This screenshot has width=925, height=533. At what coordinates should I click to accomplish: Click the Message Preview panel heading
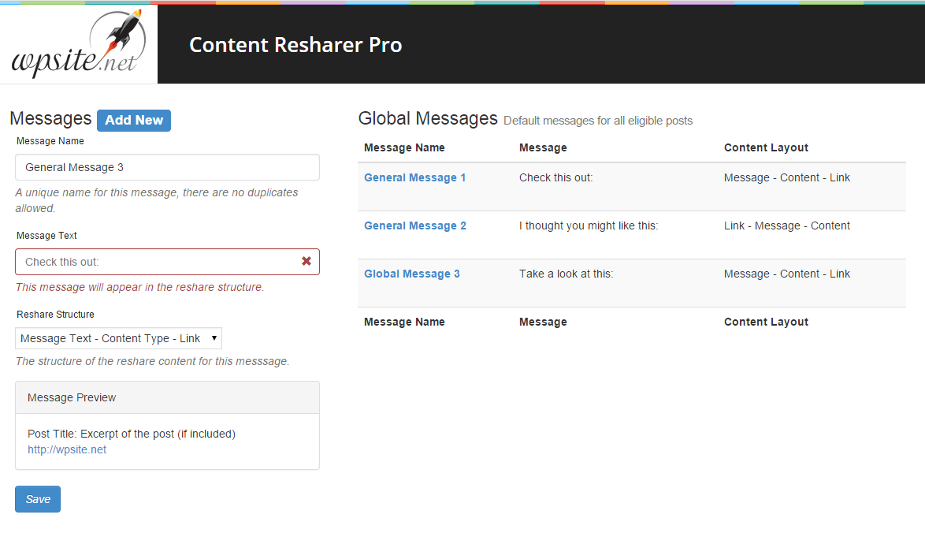click(x=168, y=398)
